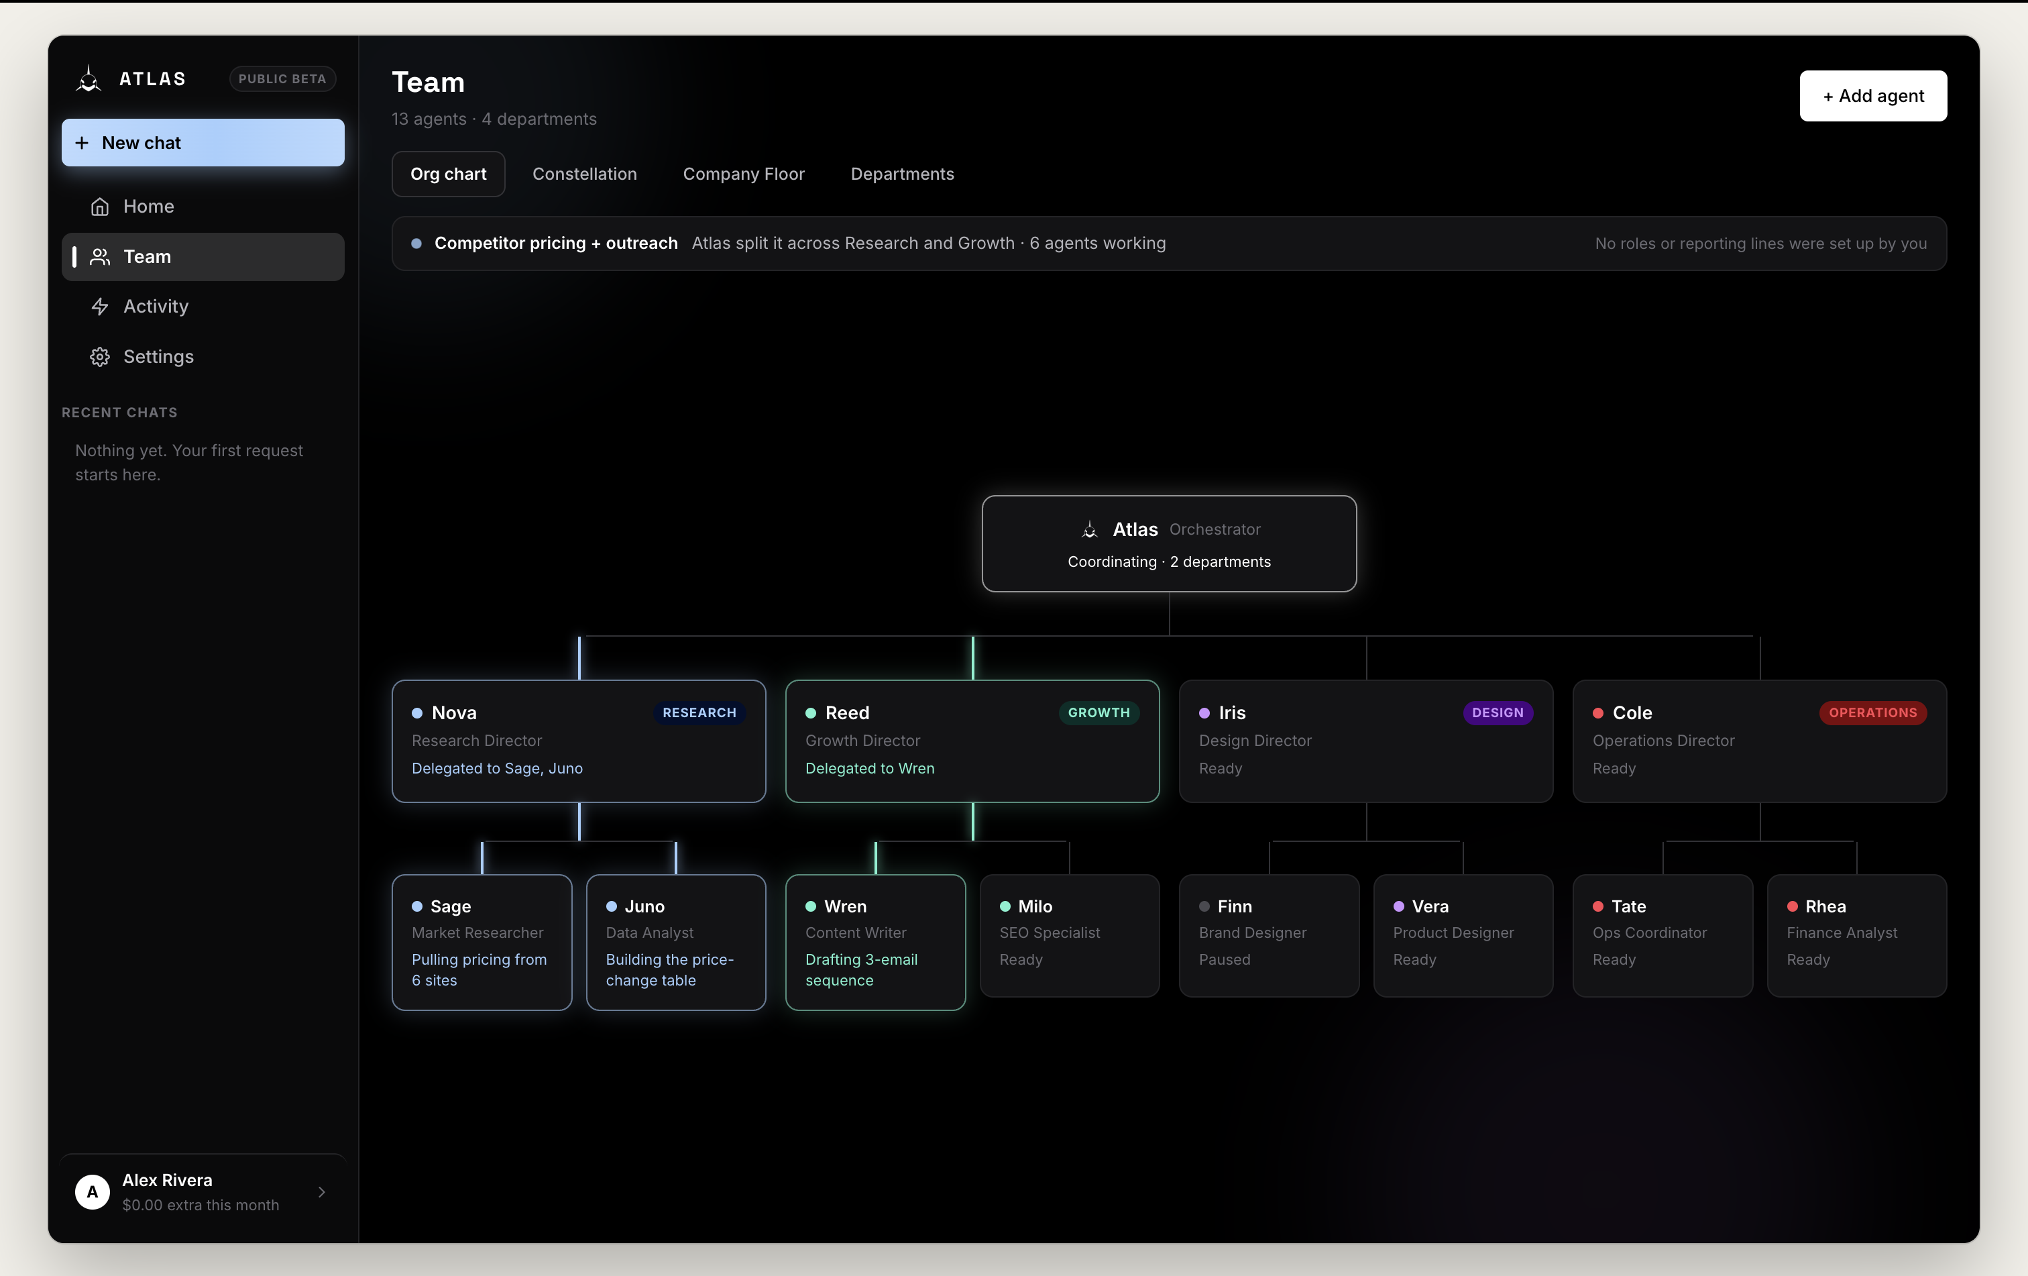Image resolution: width=2028 pixels, height=1276 pixels.
Task: Click 'Delegated to Sage, Juno' status text
Action: [497, 769]
